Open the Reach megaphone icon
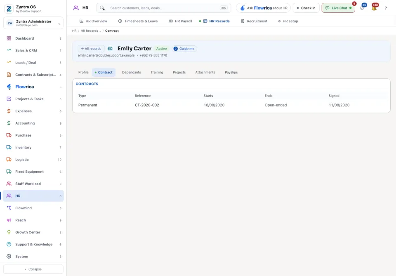This screenshot has height=276, width=396. (x=9, y=220)
